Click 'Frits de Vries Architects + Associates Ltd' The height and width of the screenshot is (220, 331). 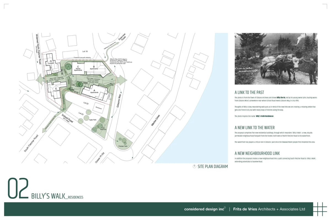click(x=269, y=209)
